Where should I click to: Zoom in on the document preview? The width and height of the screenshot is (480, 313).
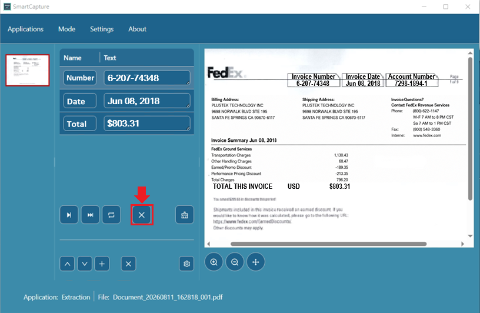(214, 262)
